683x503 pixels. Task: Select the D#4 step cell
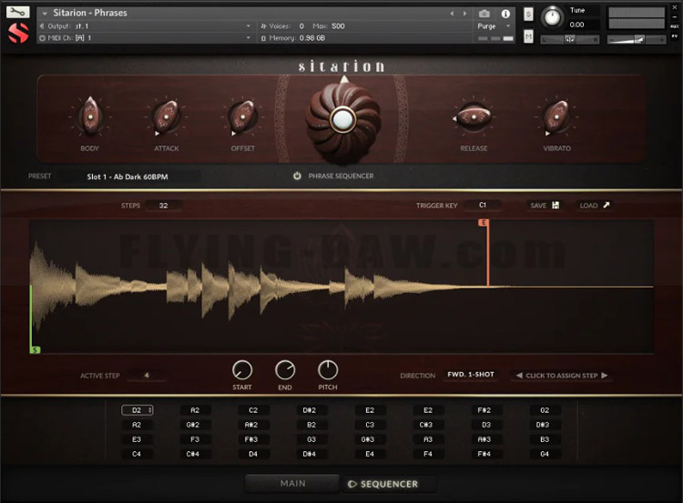pos(310,454)
